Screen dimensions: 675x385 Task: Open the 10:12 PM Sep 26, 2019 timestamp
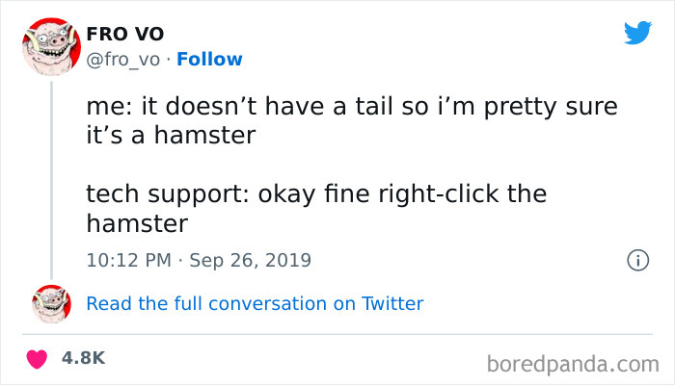199,261
